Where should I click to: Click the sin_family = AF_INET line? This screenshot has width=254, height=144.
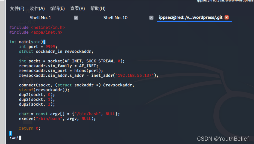point(58,66)
